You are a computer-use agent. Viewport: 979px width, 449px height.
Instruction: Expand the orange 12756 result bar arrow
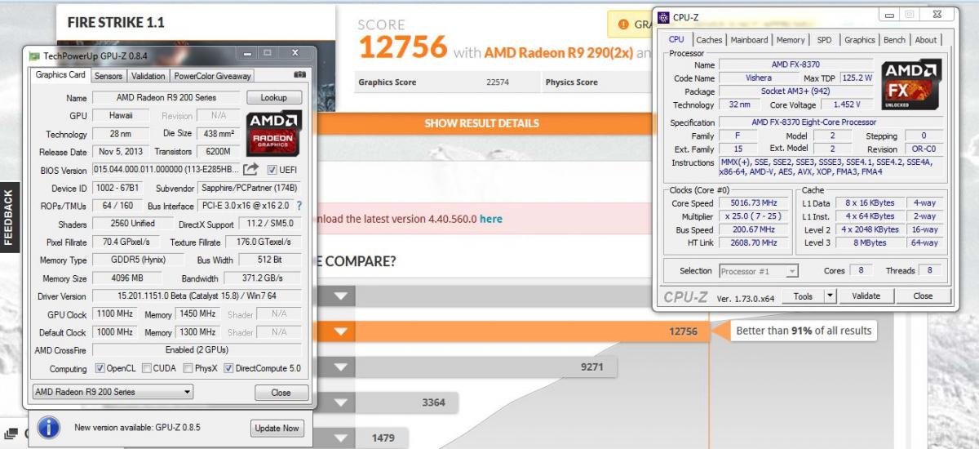coord(341,331)
